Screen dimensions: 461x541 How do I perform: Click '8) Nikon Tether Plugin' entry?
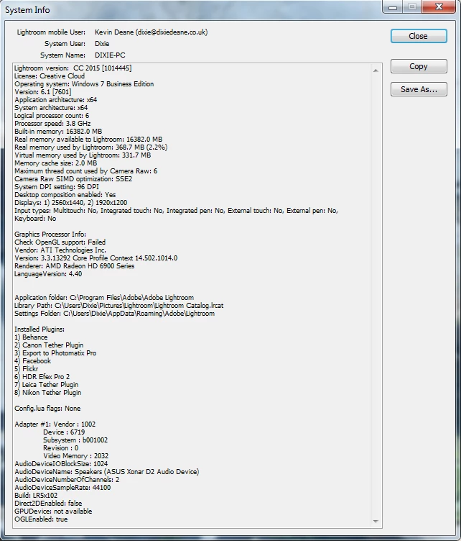click(x=48, y=393)
